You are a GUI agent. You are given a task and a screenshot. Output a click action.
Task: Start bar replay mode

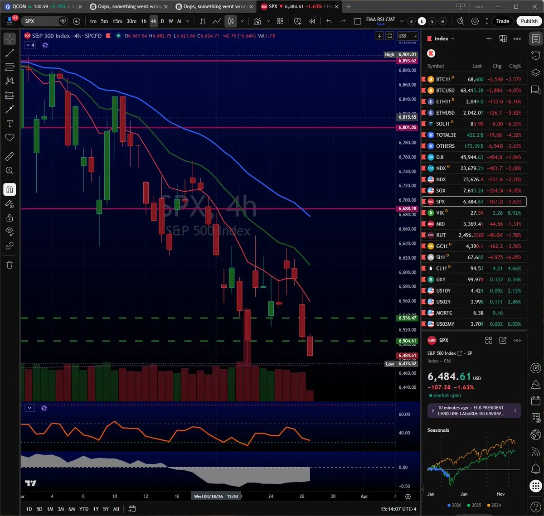(x=312, y=21)
